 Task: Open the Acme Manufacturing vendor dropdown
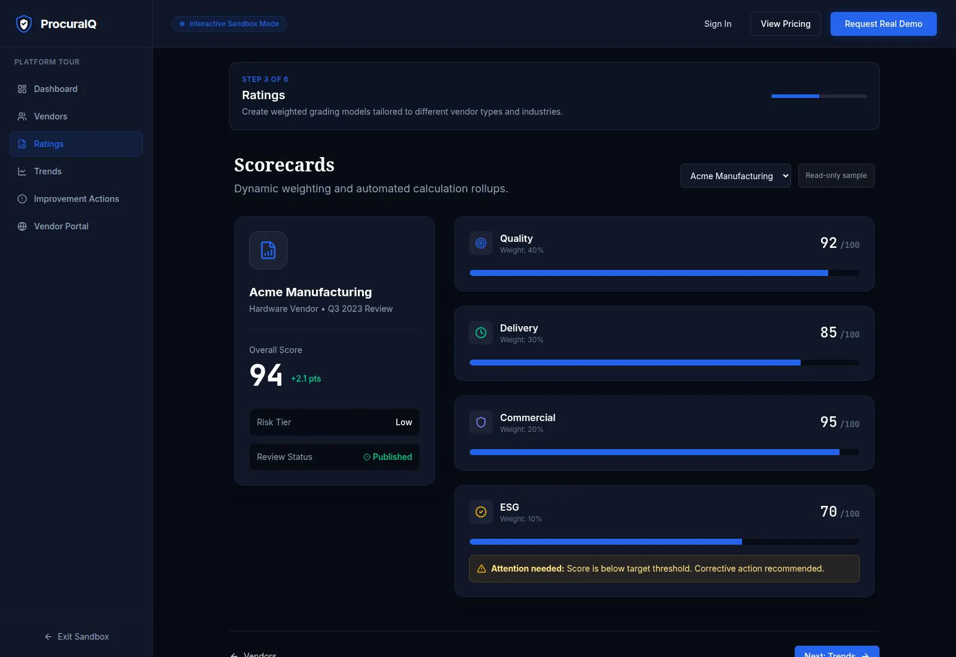[736, 176]
